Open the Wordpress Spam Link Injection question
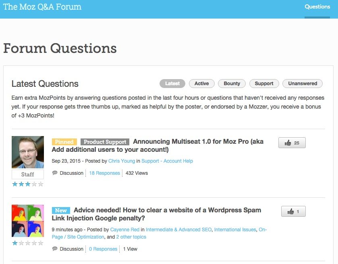Image resolution: width=338 pixels, height=264 pixels. point(156,214)
